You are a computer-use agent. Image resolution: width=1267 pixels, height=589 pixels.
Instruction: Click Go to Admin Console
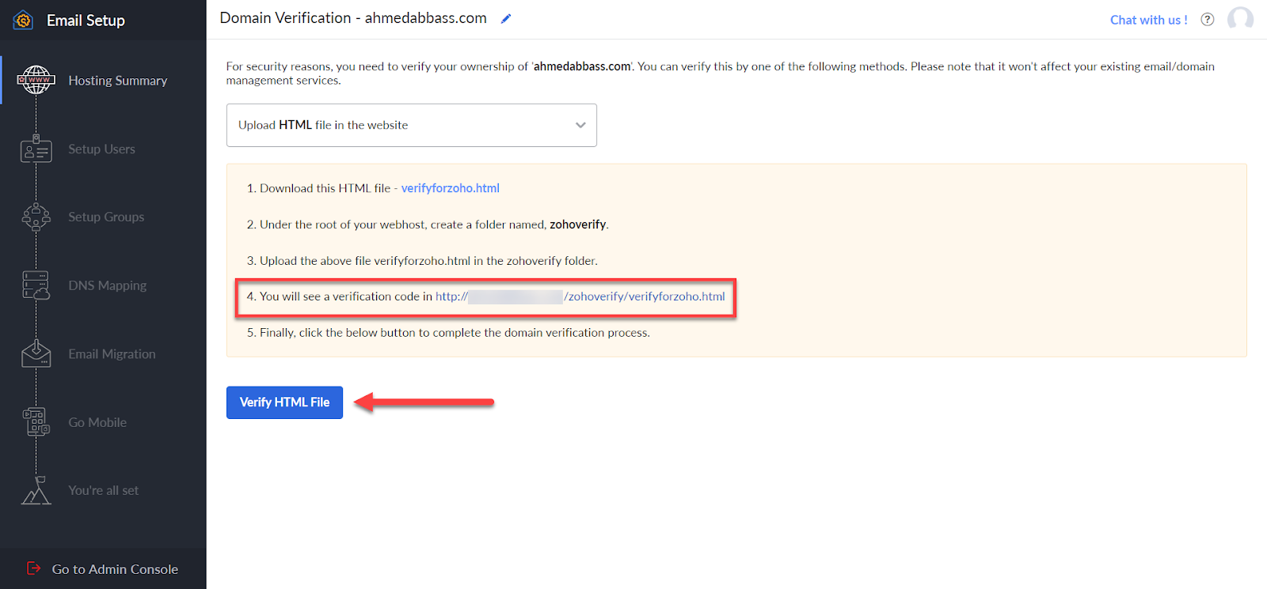[115, 569]
